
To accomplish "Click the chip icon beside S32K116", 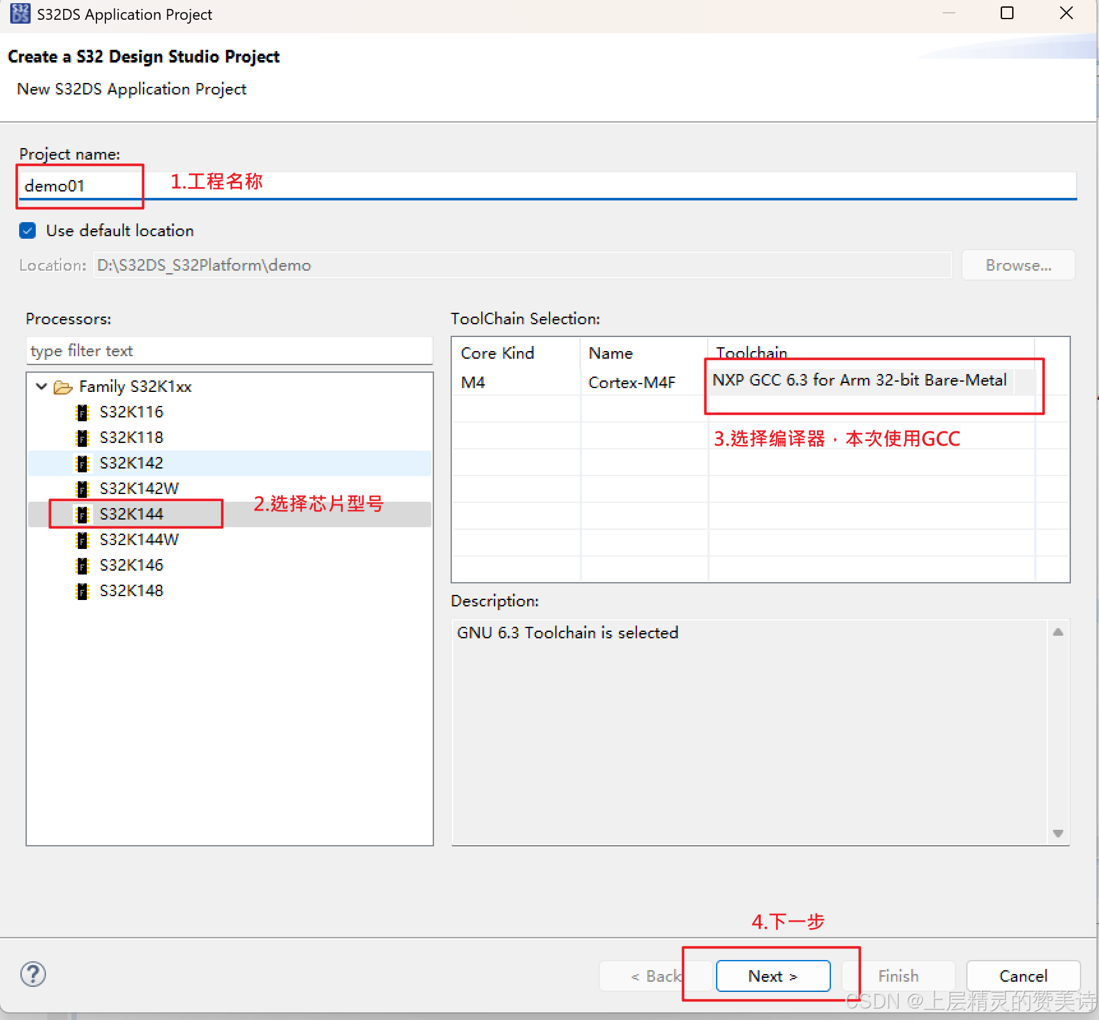I will (x=82, y=412).
